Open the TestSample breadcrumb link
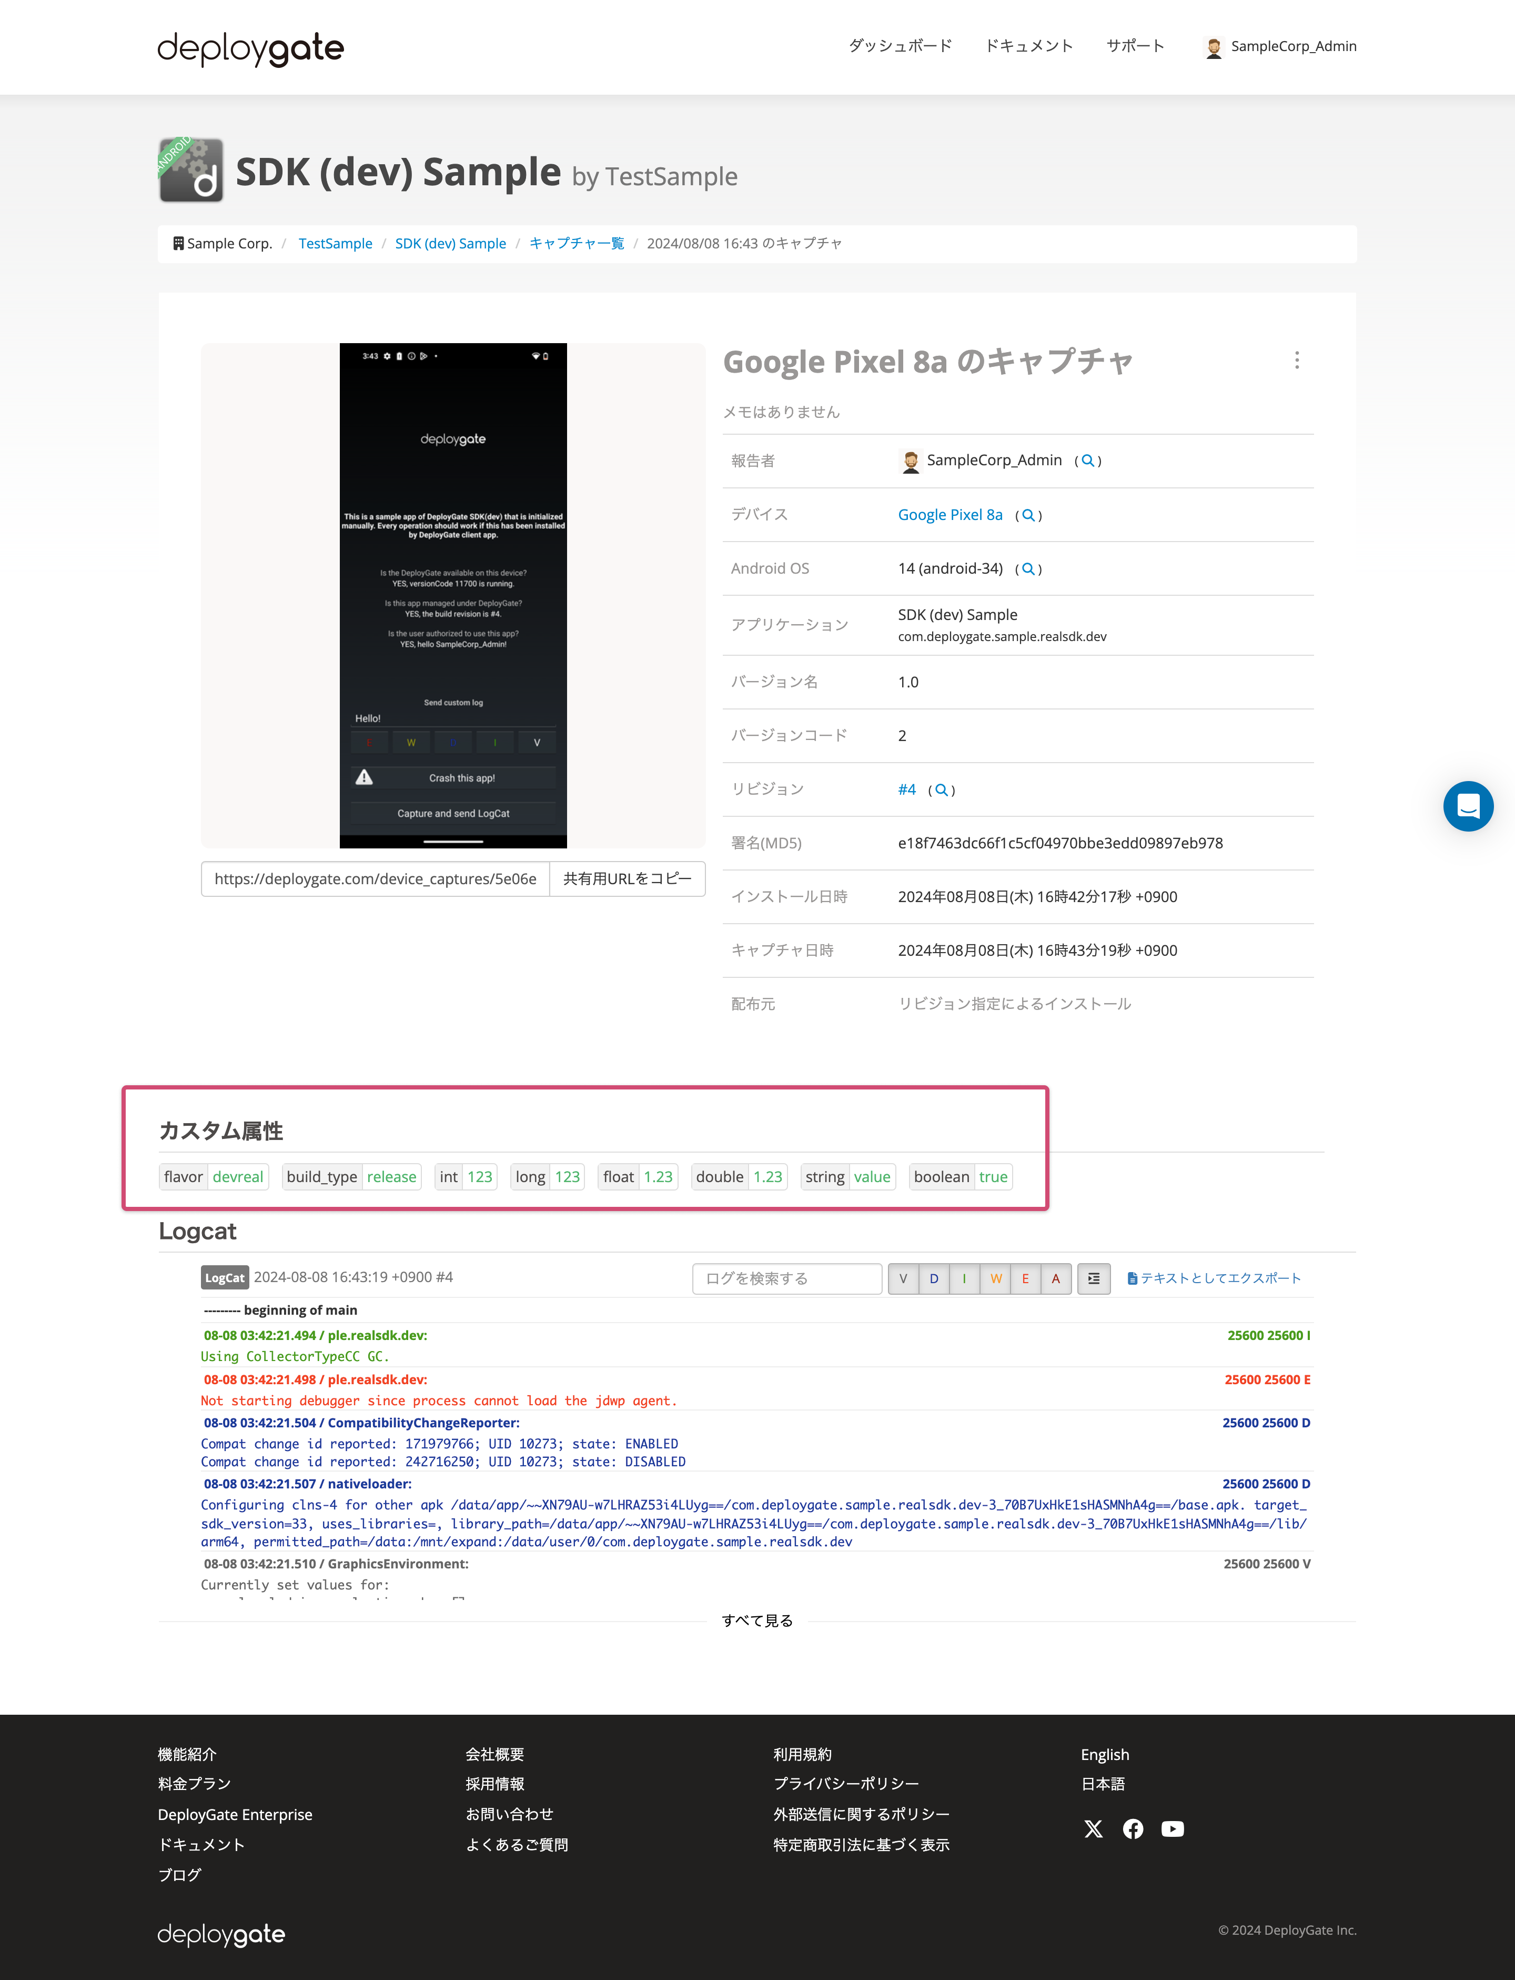 coord(336,244)
